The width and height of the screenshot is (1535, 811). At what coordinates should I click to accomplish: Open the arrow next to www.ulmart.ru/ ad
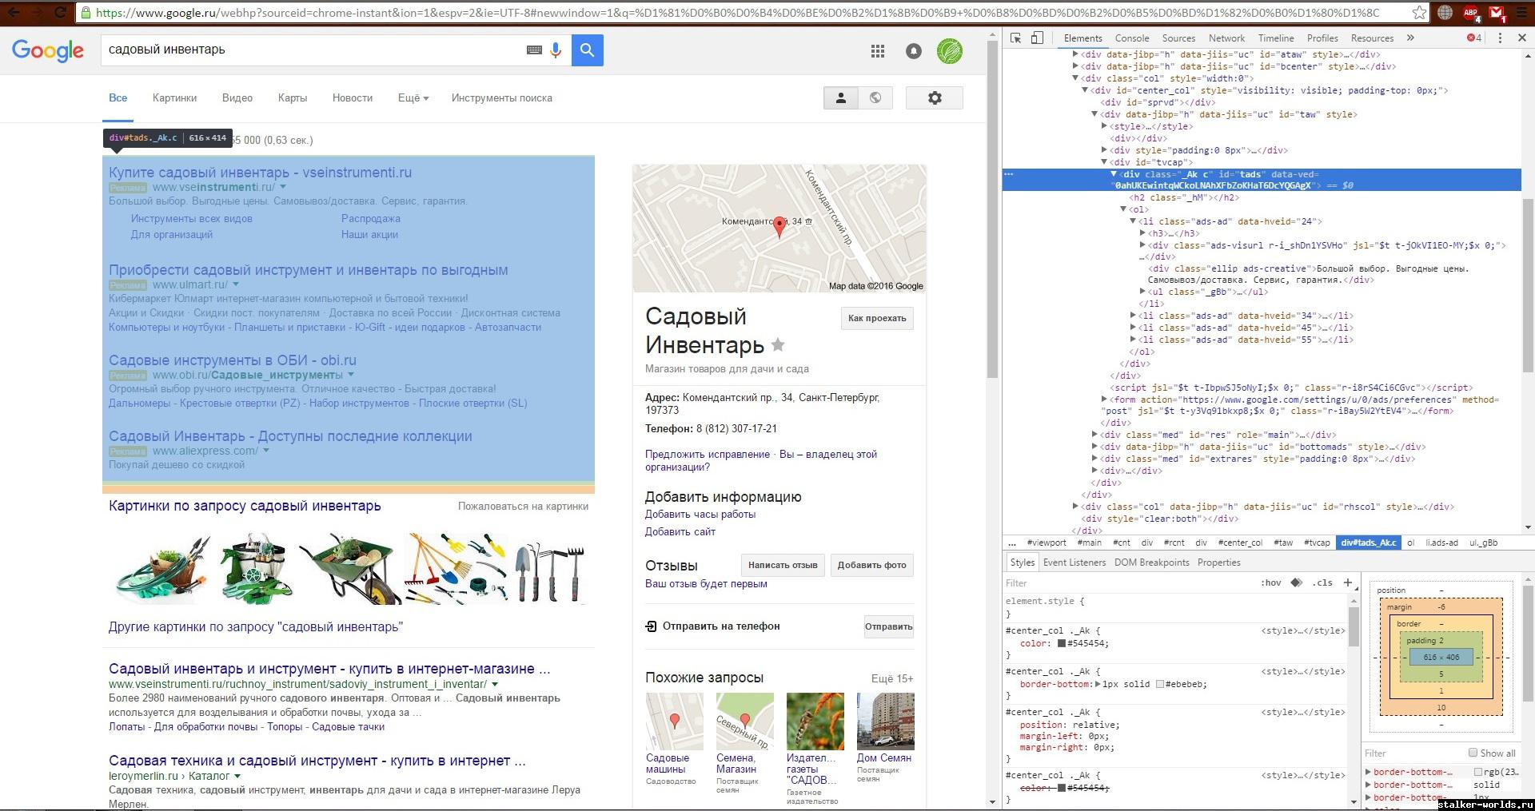[236, 284]
